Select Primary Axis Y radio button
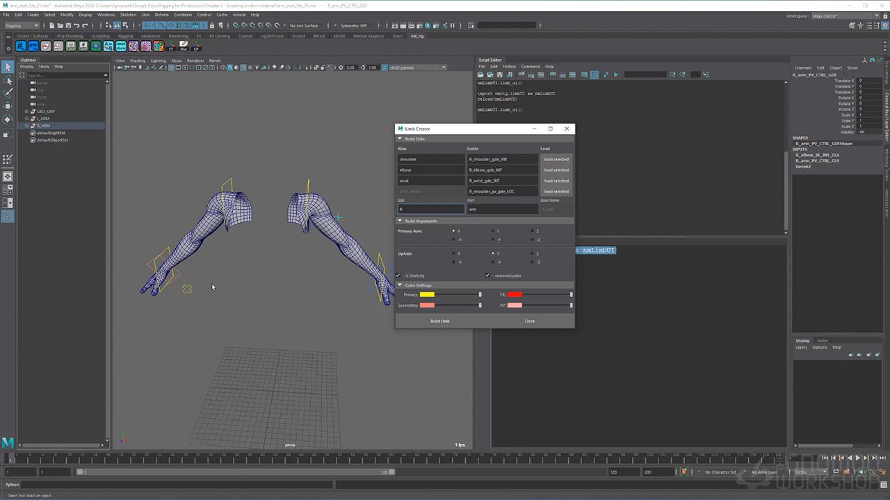This screenshot has height=500, width=890. 493,231
